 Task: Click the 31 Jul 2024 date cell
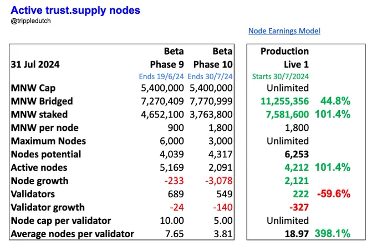pyautogui.click(x=35, y=64)
